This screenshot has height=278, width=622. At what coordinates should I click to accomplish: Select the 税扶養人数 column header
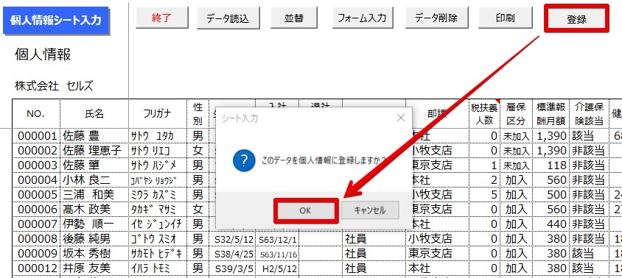point(484,114)
